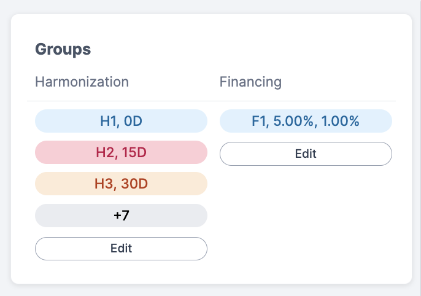The height and width of the screenshot is (296, 421).
Task: Select the Harmonization label text
Action: click(82, 82)
